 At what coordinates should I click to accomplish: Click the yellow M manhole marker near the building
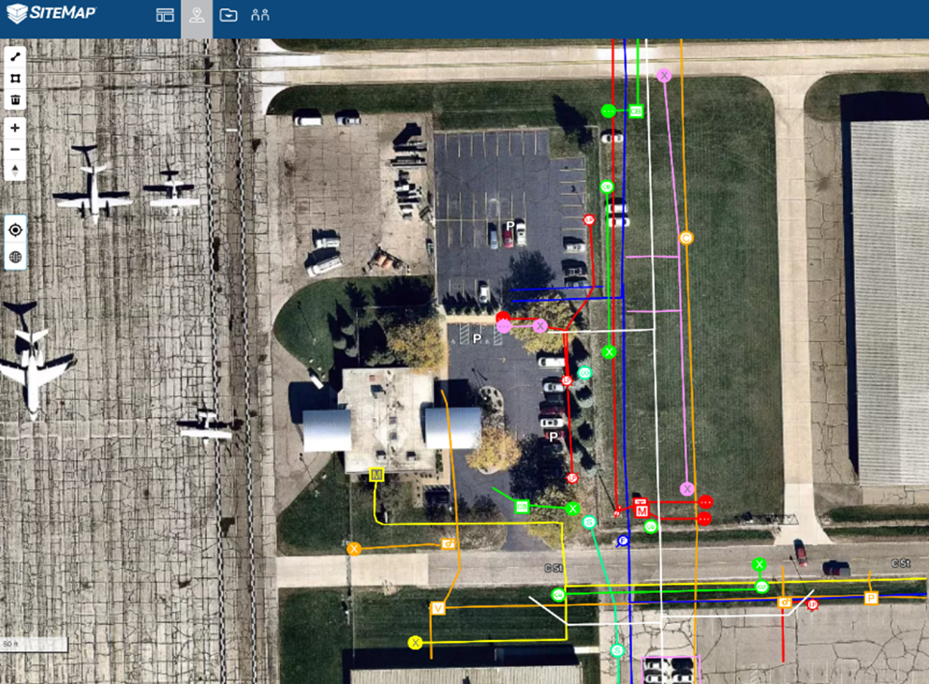pos(375,476)
